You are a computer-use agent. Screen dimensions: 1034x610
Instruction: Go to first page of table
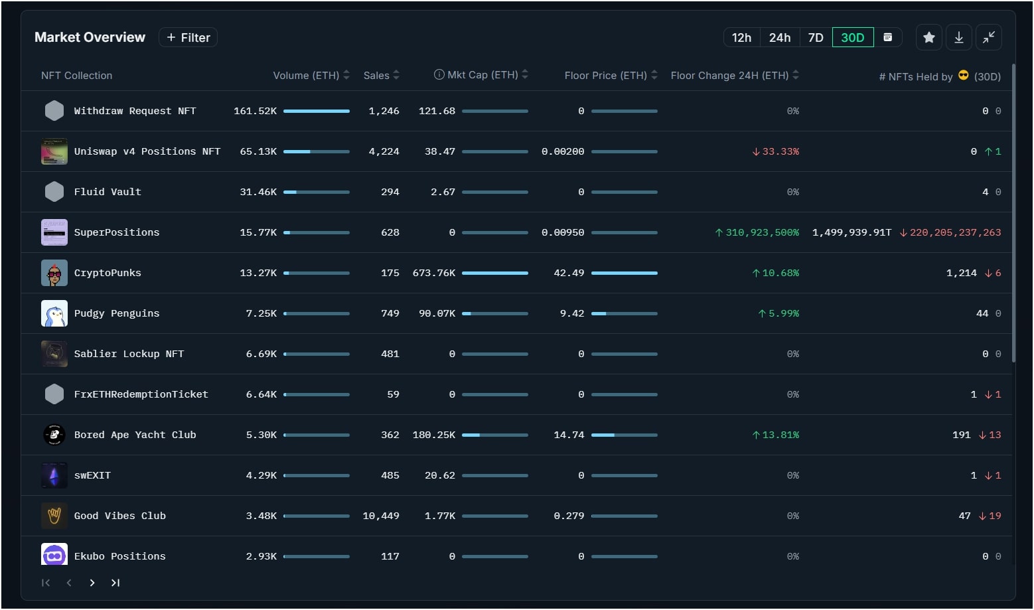[46, 583]
